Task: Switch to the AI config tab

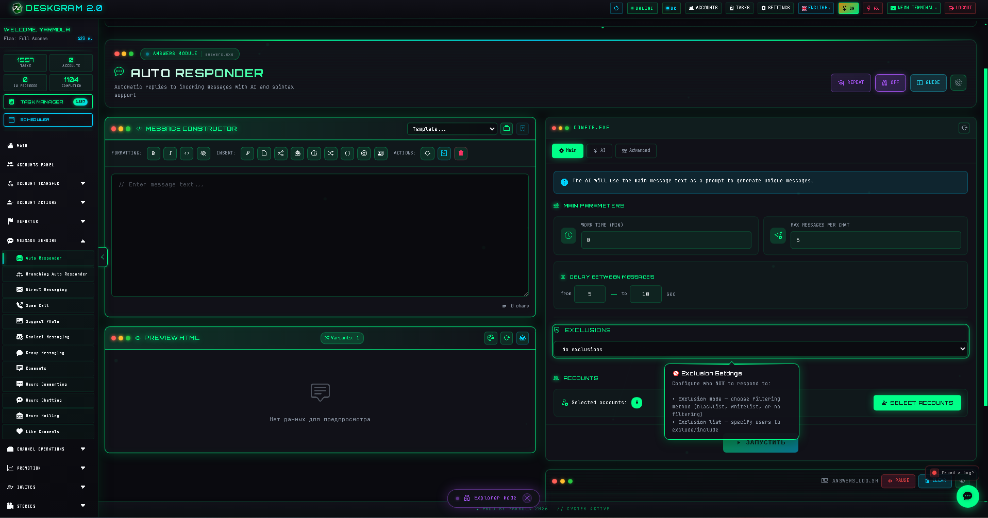Action: pyautogui.click(x=599, y=150)
